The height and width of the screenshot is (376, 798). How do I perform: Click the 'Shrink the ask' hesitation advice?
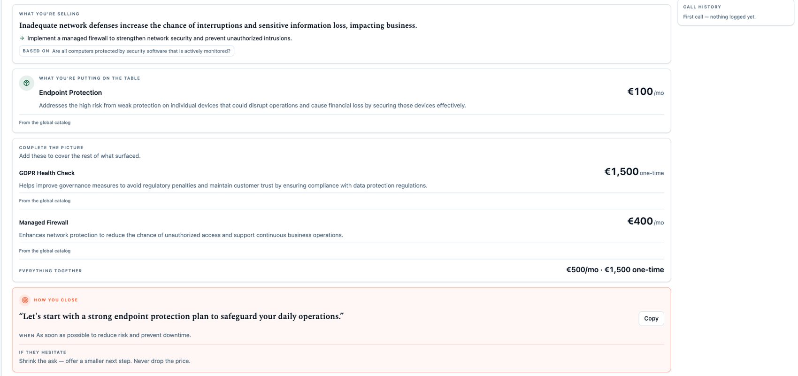pos(105,361)
